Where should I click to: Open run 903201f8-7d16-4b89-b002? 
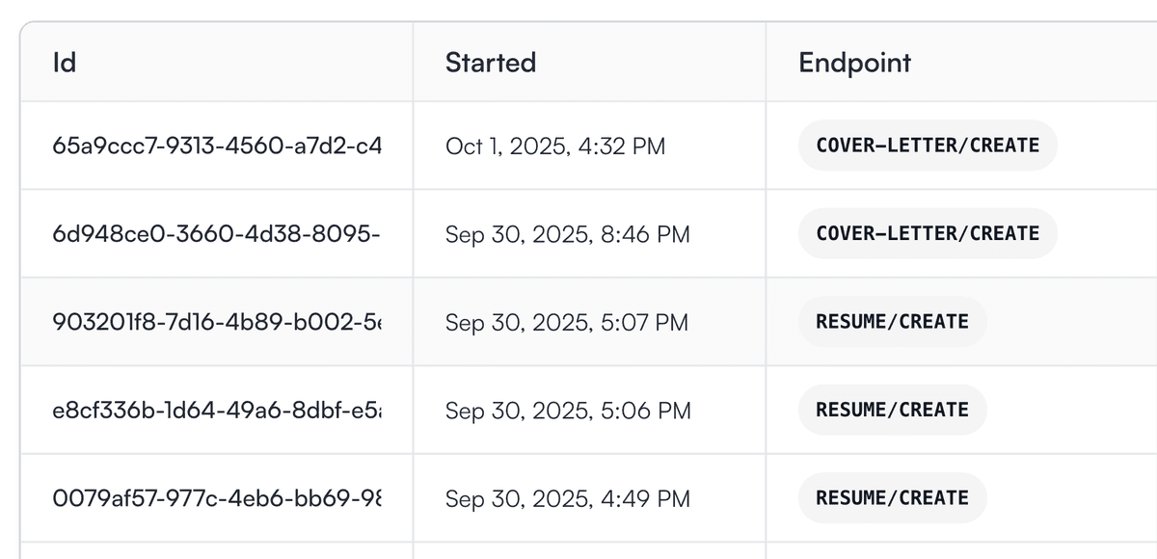(x=218, y=322)
